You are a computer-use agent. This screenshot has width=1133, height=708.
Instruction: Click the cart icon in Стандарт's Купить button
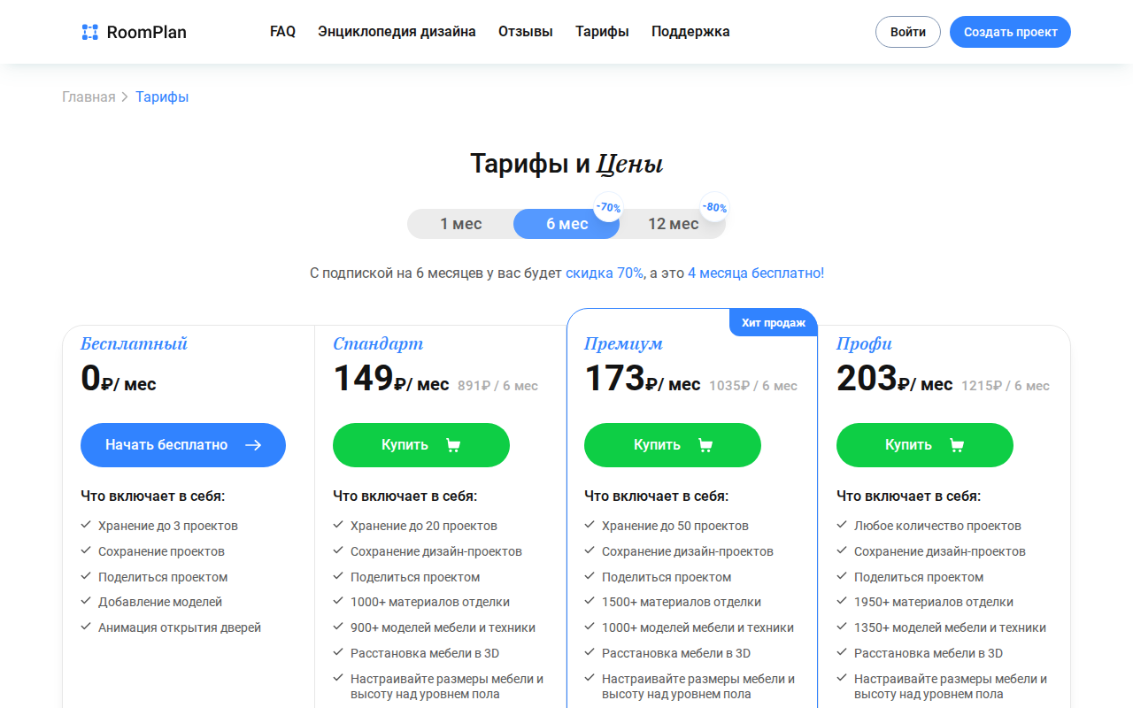pos(453,445)
